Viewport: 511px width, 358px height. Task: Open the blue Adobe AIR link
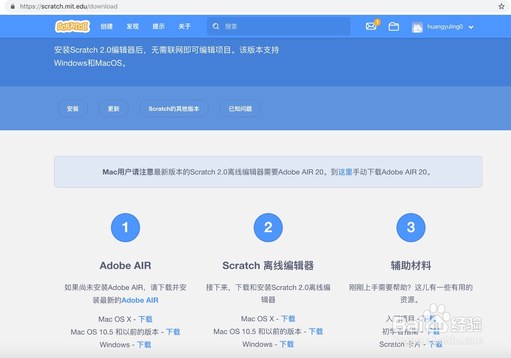click(x=140, y=300)
